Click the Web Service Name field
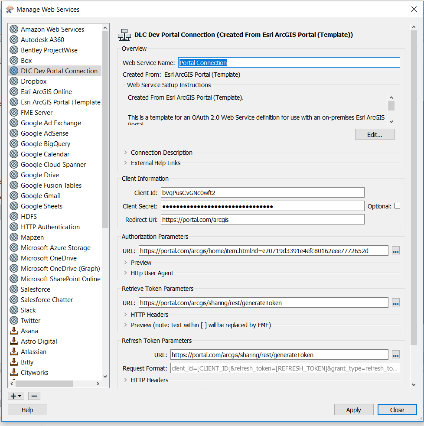This screenshot has width=424, height=426. point(289,62)
